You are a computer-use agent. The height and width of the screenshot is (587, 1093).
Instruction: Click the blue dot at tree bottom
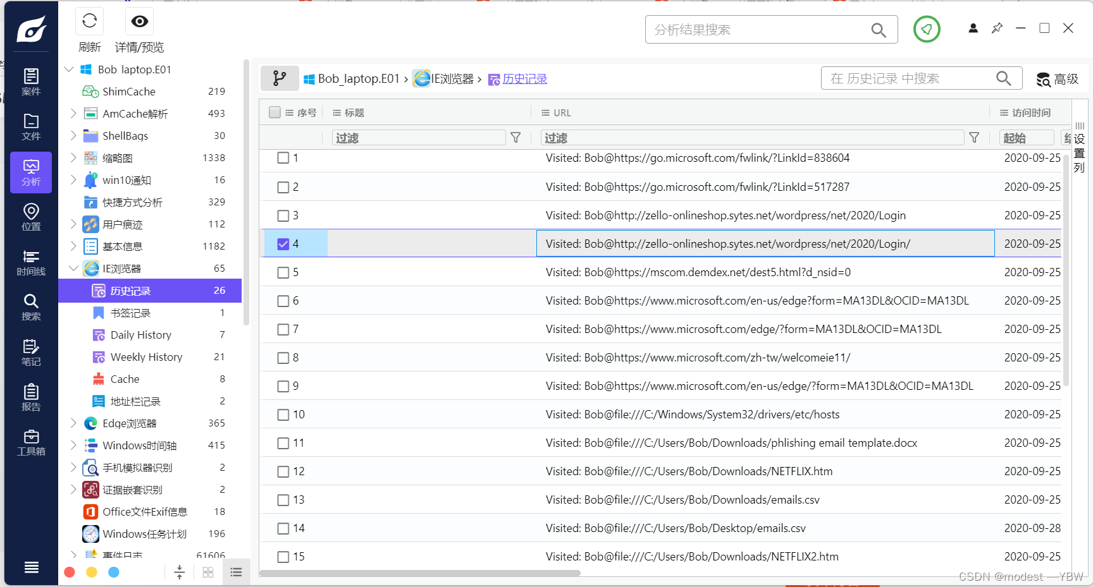pyautogui.click(x=114, y=572)
